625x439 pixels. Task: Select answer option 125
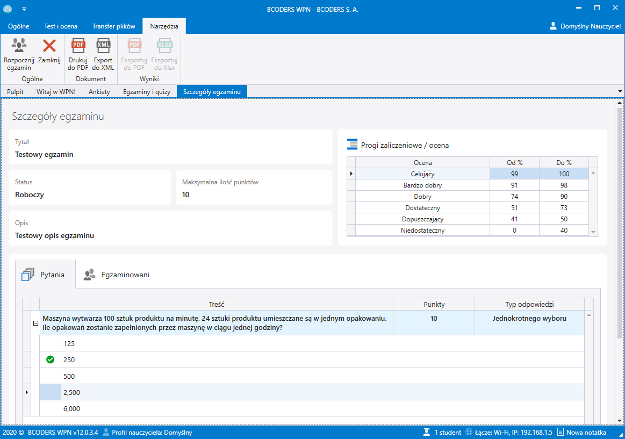(x=322, y=343)
